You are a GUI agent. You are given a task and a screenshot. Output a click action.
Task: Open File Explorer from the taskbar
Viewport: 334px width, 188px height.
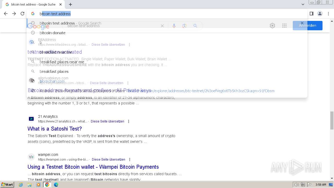29,185
